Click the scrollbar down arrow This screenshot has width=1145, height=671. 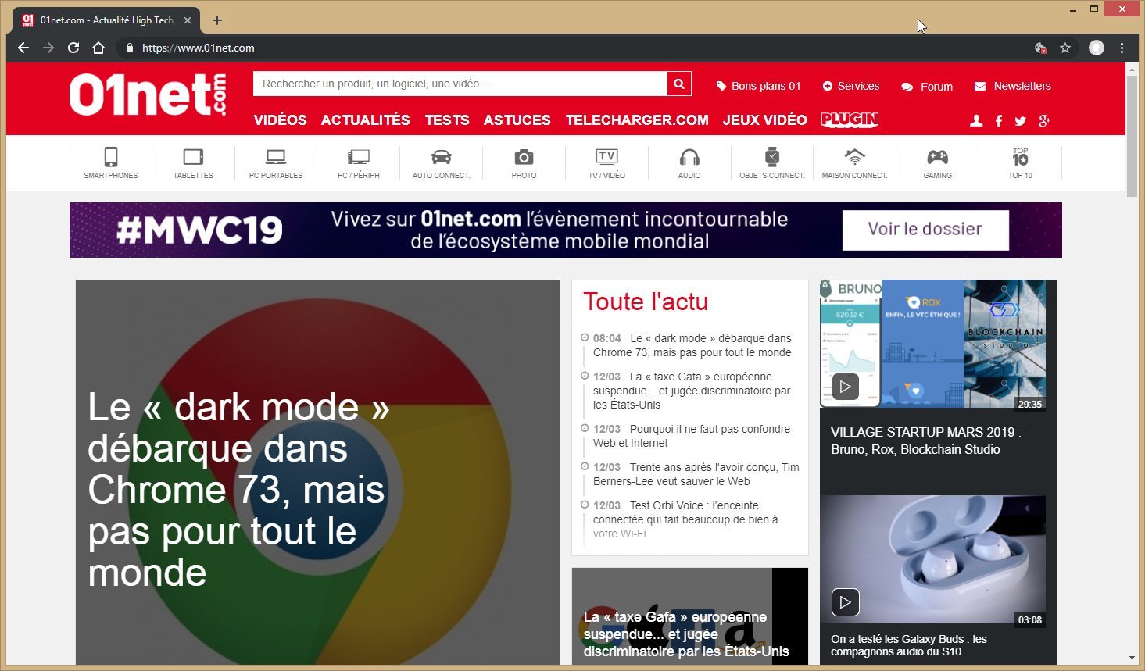[x=1132, y=659]
